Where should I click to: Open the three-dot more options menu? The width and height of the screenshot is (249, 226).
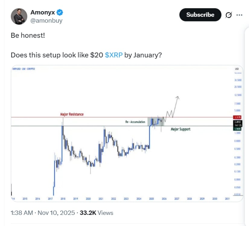239,15
